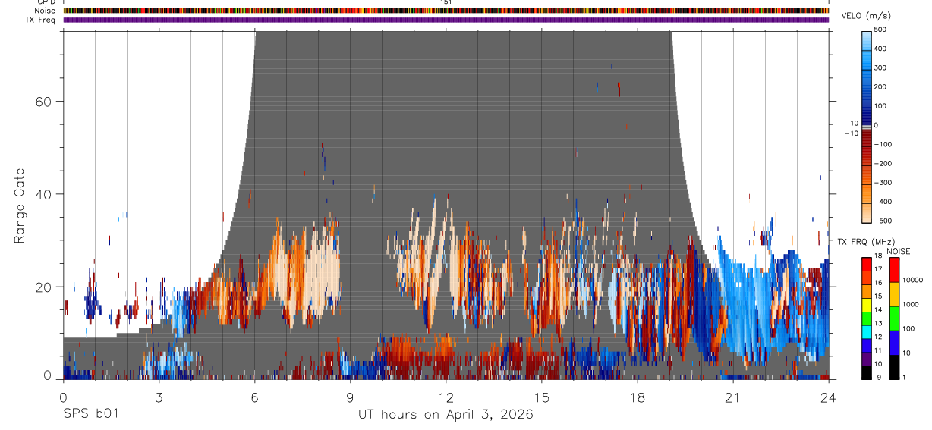The width and height of the screenshot is (932, 430).
Task: Click the NOISE legend title above the noise scale
Action: 898,251
